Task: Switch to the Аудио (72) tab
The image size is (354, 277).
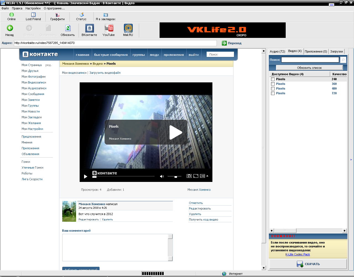Action: [x=277, y=51]
